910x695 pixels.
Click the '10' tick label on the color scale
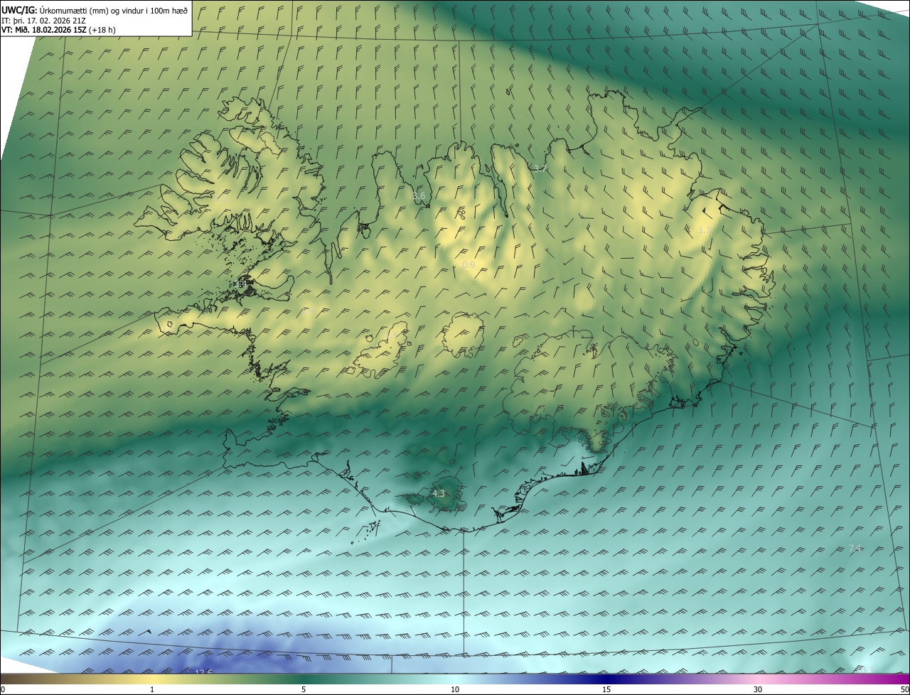pos(455,689)
